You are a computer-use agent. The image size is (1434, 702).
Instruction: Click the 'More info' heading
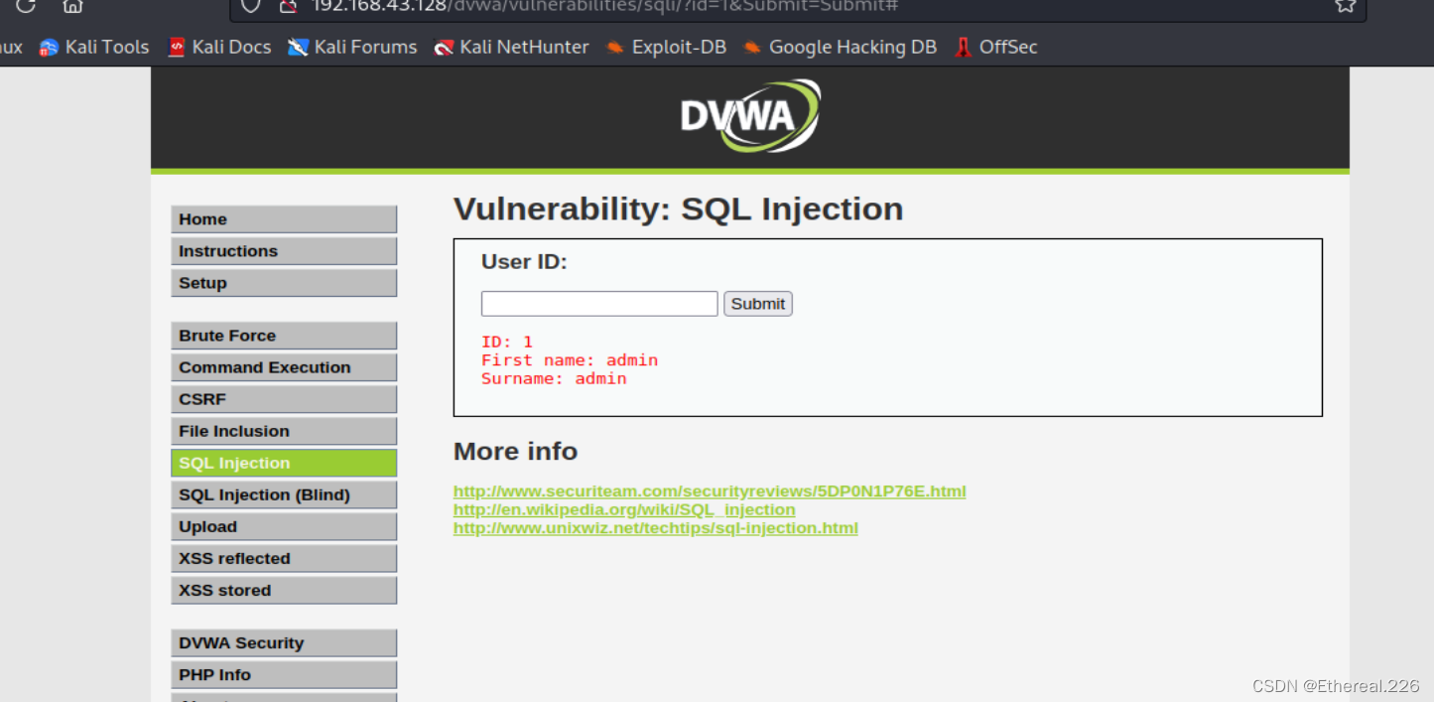pyautogui.click(x=515, y=451)
